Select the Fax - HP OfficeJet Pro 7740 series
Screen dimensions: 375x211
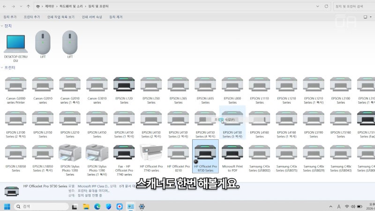(x=124, y=160)
